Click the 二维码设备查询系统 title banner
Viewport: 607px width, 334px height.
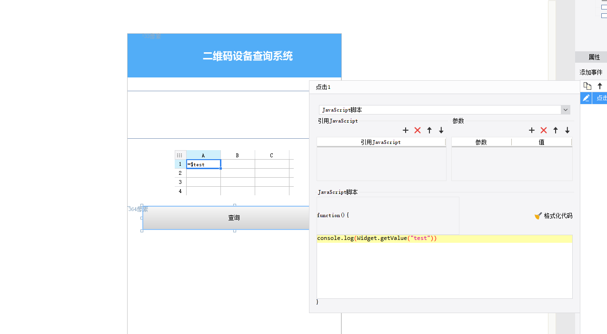click(x=234, y=56)
